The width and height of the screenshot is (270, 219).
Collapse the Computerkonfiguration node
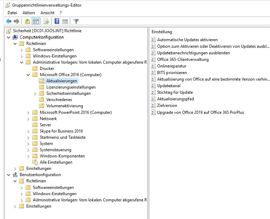9,37
